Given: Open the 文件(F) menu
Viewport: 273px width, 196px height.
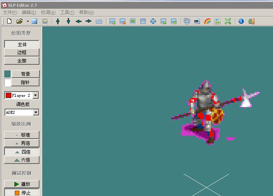Looking at the screenshot, I should 10,12.
